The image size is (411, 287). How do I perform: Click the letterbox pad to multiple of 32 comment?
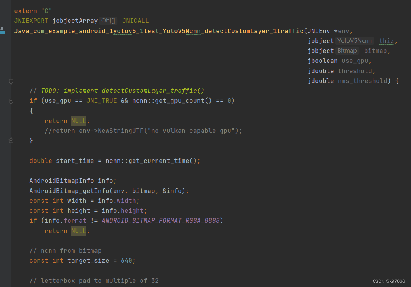pos(94,281)
